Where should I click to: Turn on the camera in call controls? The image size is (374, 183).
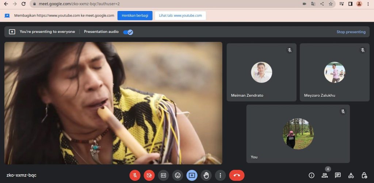click(149, 175)
